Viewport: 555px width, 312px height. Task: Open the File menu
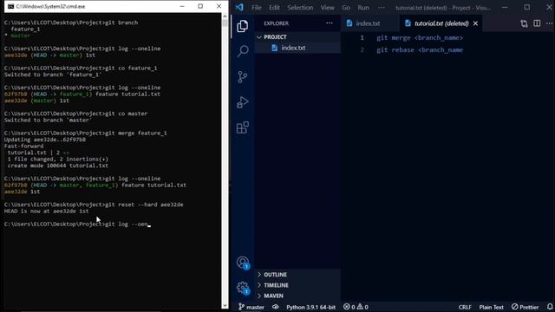[x=257, y=8]
